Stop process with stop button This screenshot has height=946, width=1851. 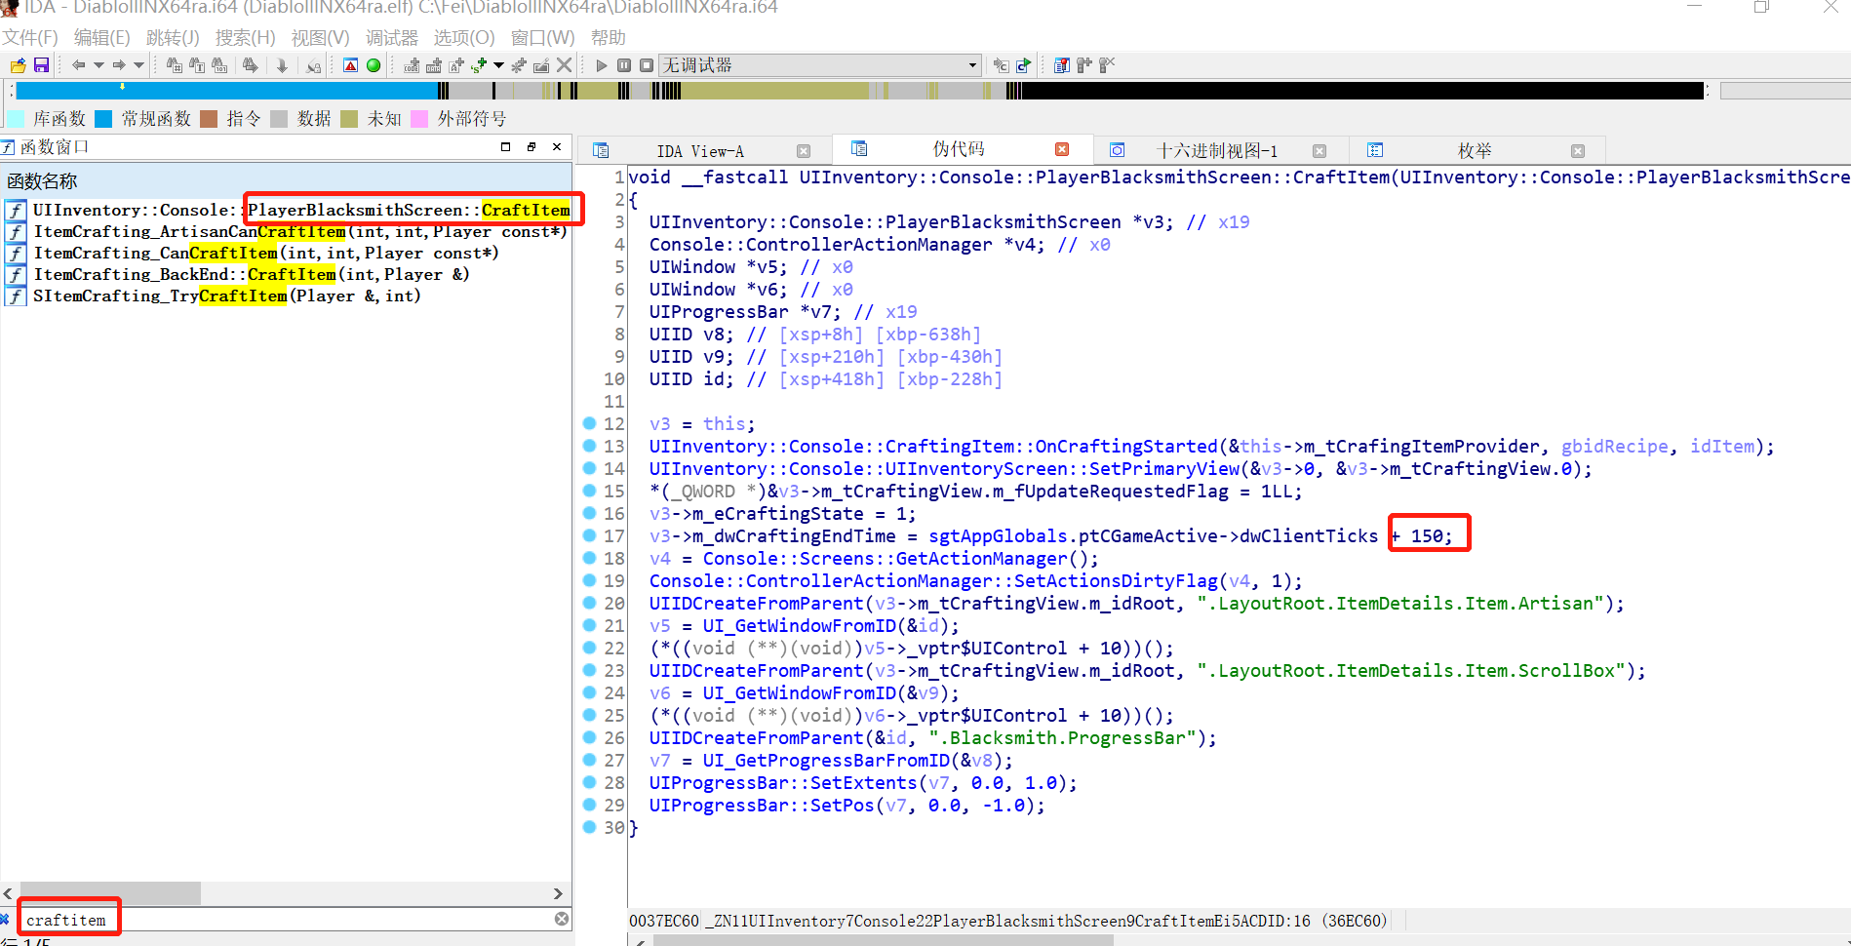[647, 65]
